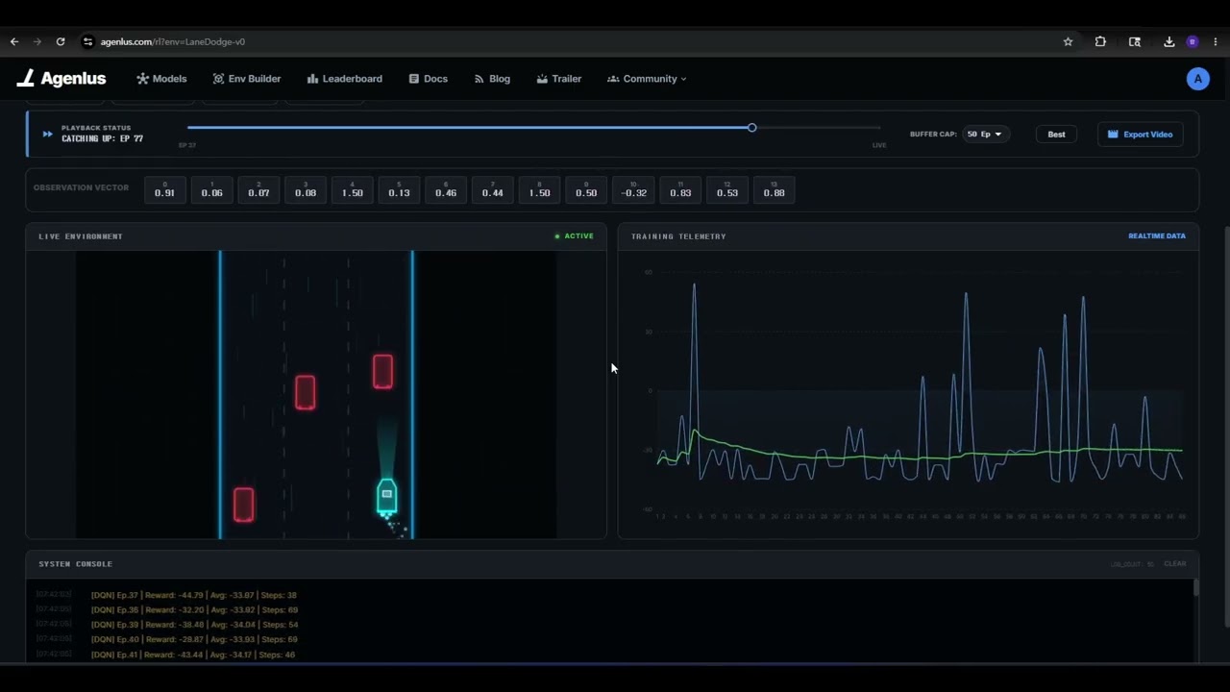Click the site info icon in address bar
Image resolution: width=1230 pixels, height=692 pixels.
(x=87, y=42)
